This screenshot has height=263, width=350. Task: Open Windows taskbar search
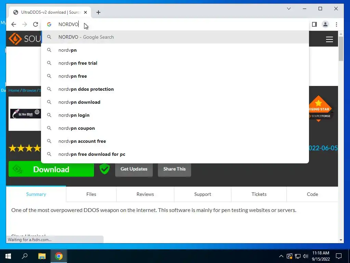point(25,256)
